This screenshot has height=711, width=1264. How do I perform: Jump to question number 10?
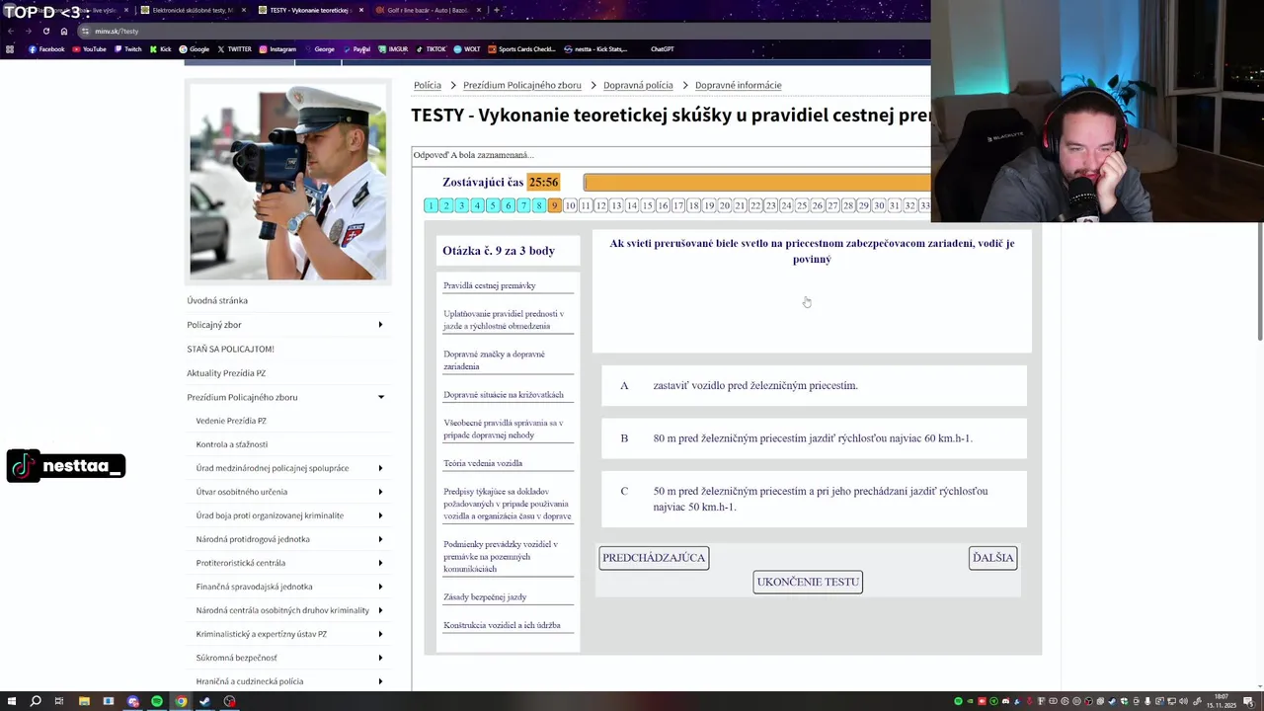point(570,205)
